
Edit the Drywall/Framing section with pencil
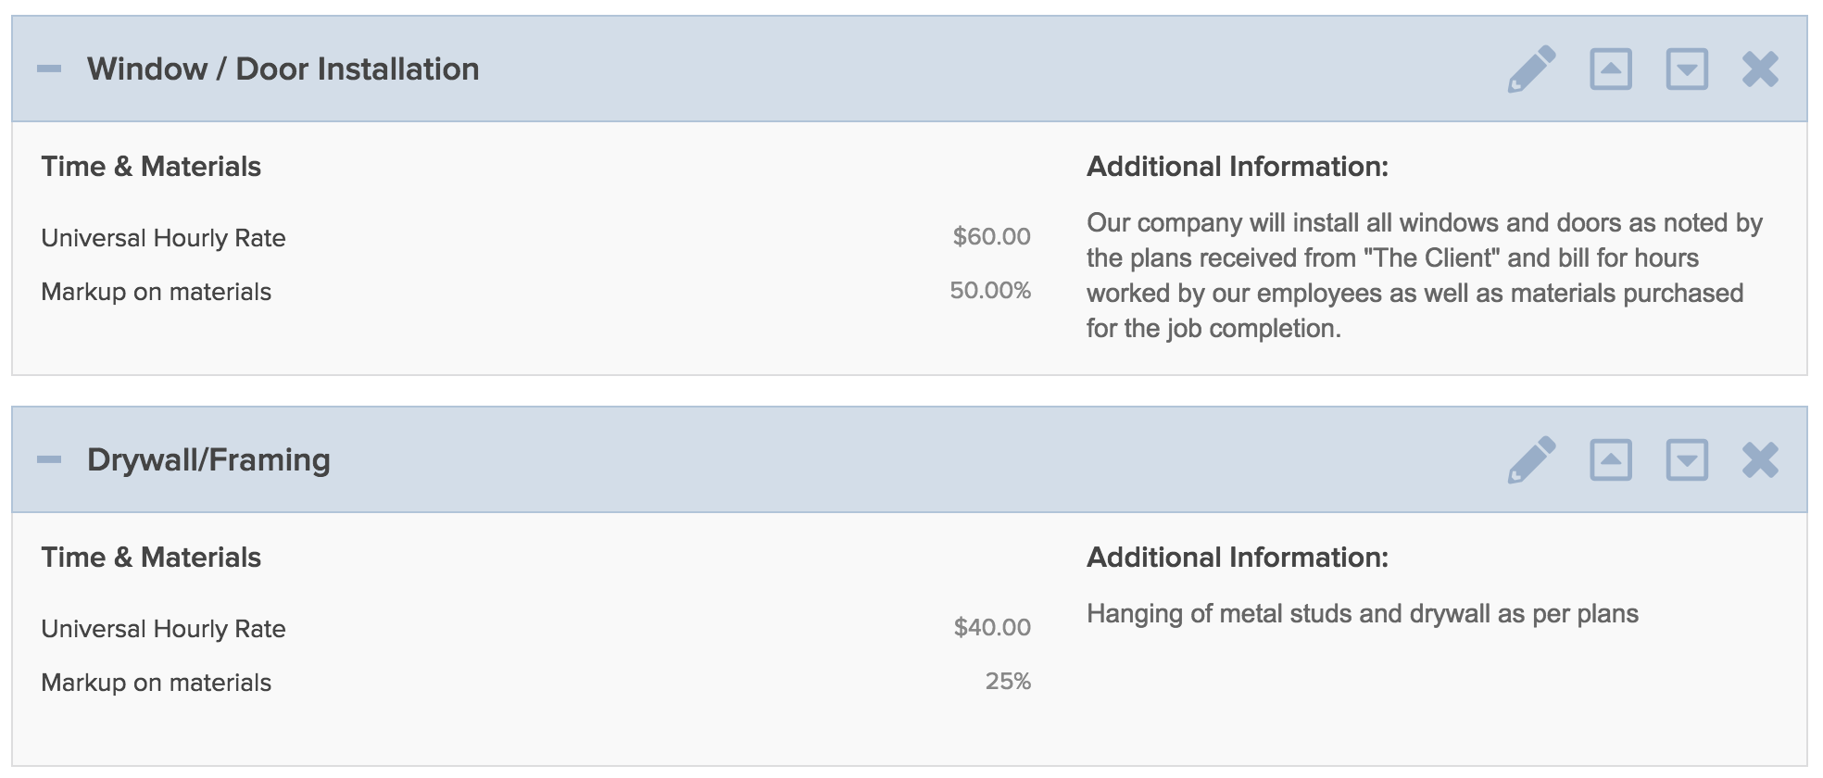[x=1531, y=460]
